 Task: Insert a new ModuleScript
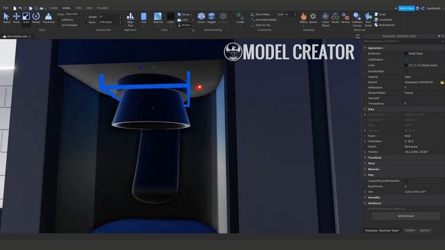pyautogui.click(x=385, y=25)
